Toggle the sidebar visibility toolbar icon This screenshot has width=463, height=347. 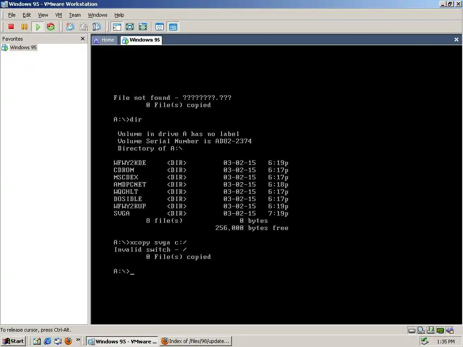117,27
